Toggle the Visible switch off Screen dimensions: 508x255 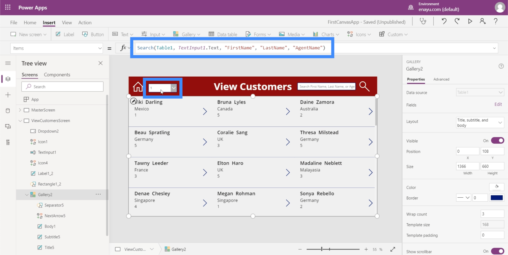pyautogui.click(x=497, y=141)
